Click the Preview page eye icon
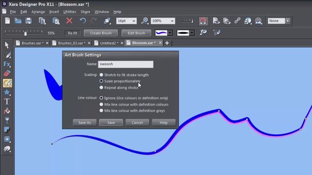Viewport: 312px width, 175px height. coord(216,21)
